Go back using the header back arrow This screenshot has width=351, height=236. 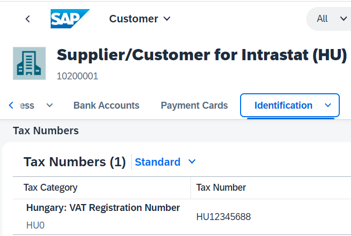[28, 19]
